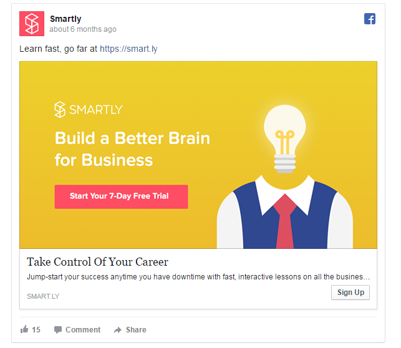Click the Comment text label
The image size is (401, 348).
pos(83,329)
